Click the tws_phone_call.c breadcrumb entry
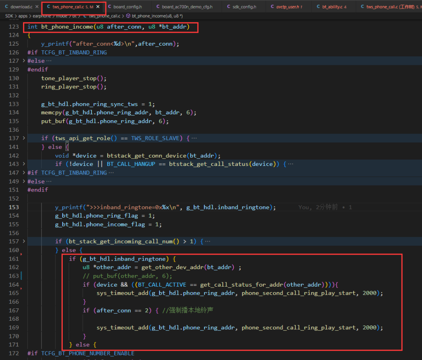 point(105,16)
